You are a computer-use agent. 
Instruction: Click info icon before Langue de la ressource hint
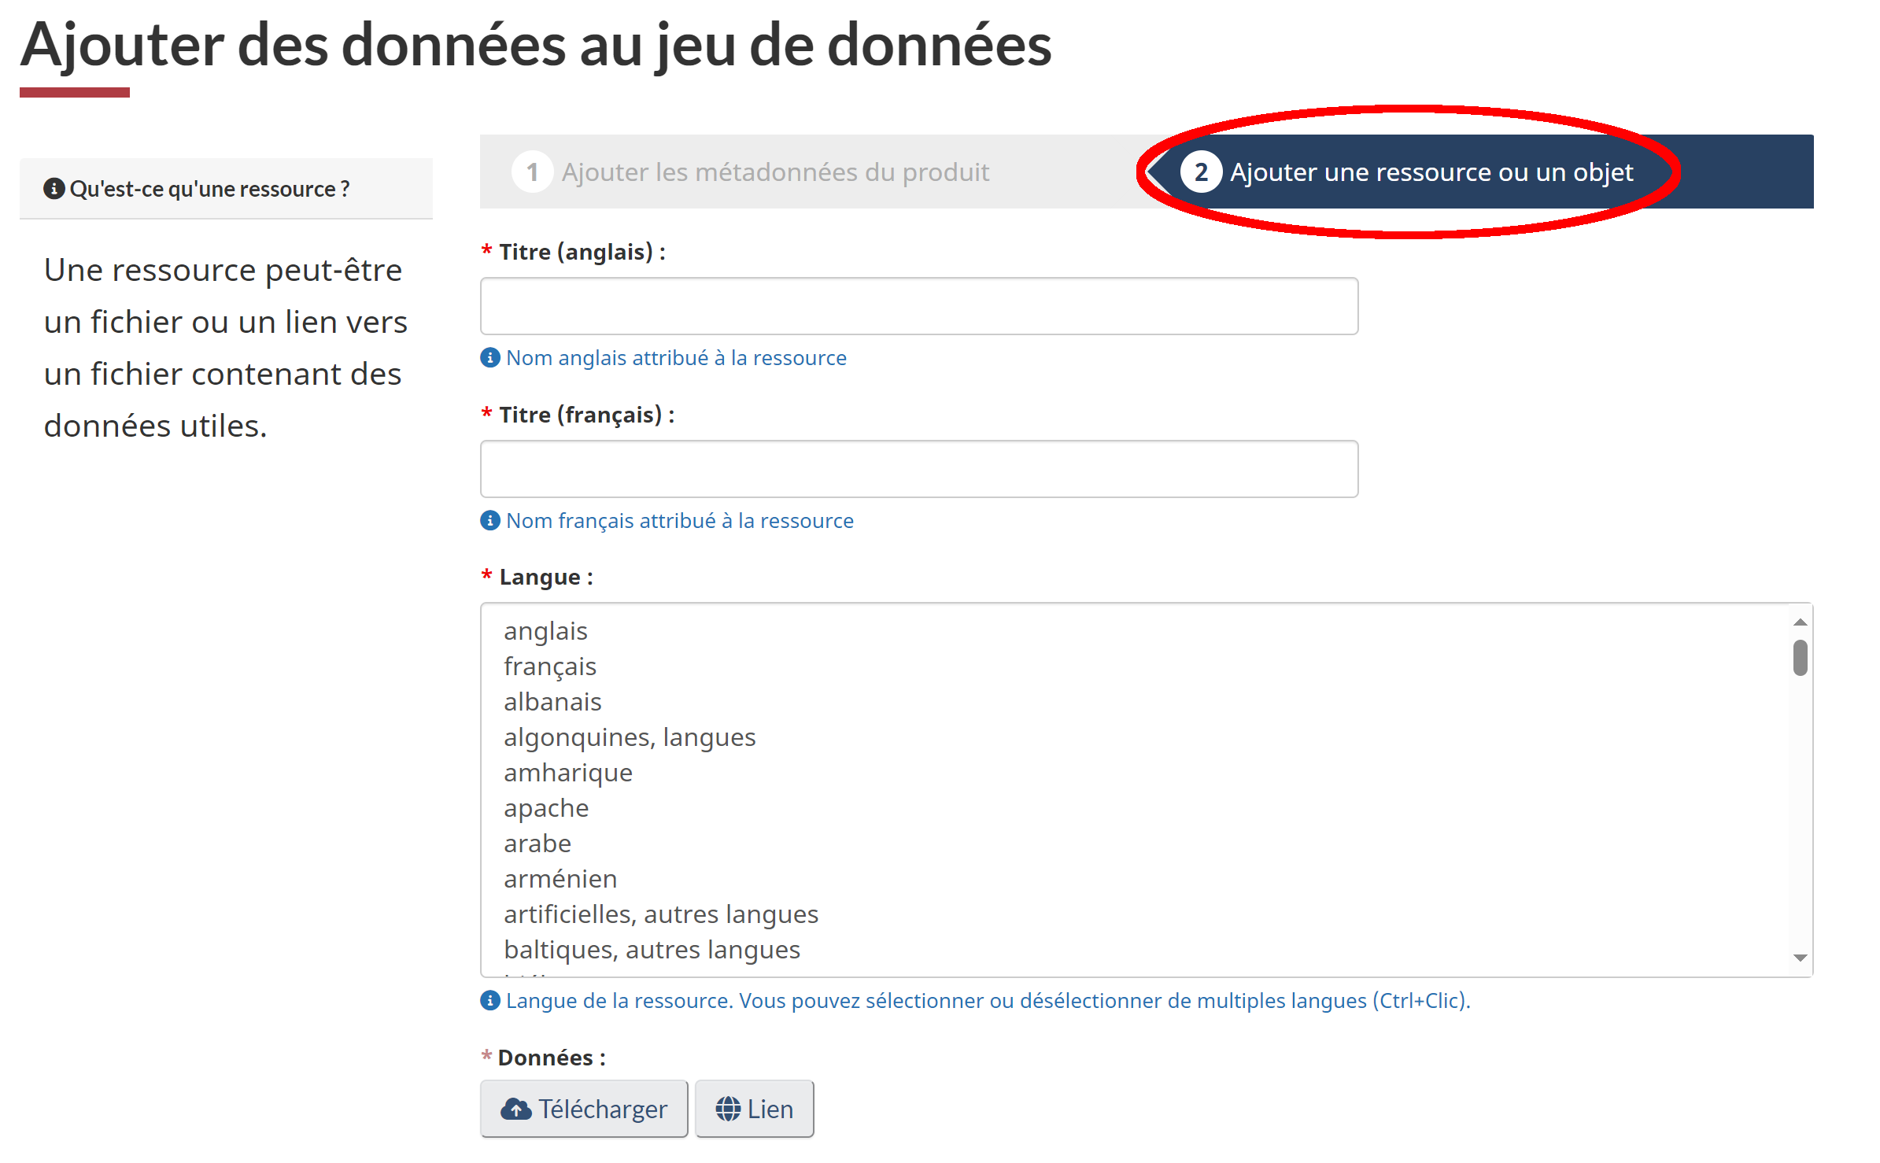490,1001
